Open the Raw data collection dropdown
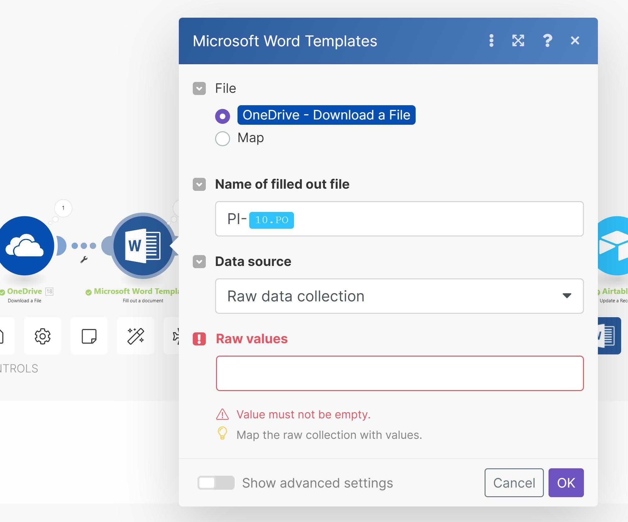This screenshot has width=628, height=522. (400, 296)
